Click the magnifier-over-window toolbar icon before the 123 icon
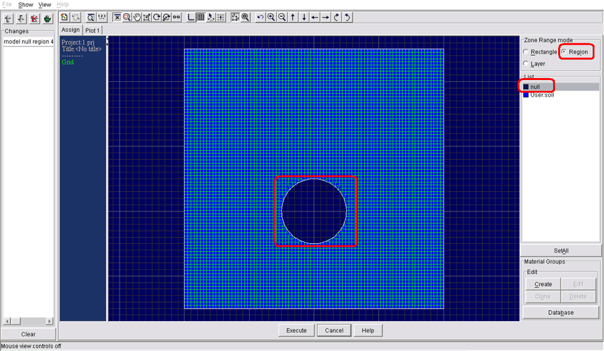This screenshot has height=351, width=604. (90, 17)
